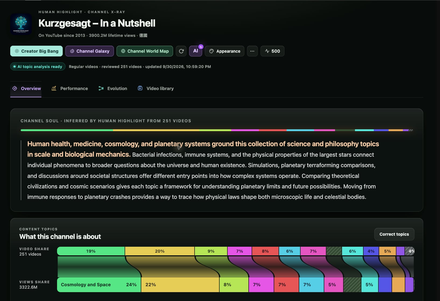This screenshot has width=440, height=301.
Task: Select the lime 9% video share segment
Action: (x=211, y=251)
